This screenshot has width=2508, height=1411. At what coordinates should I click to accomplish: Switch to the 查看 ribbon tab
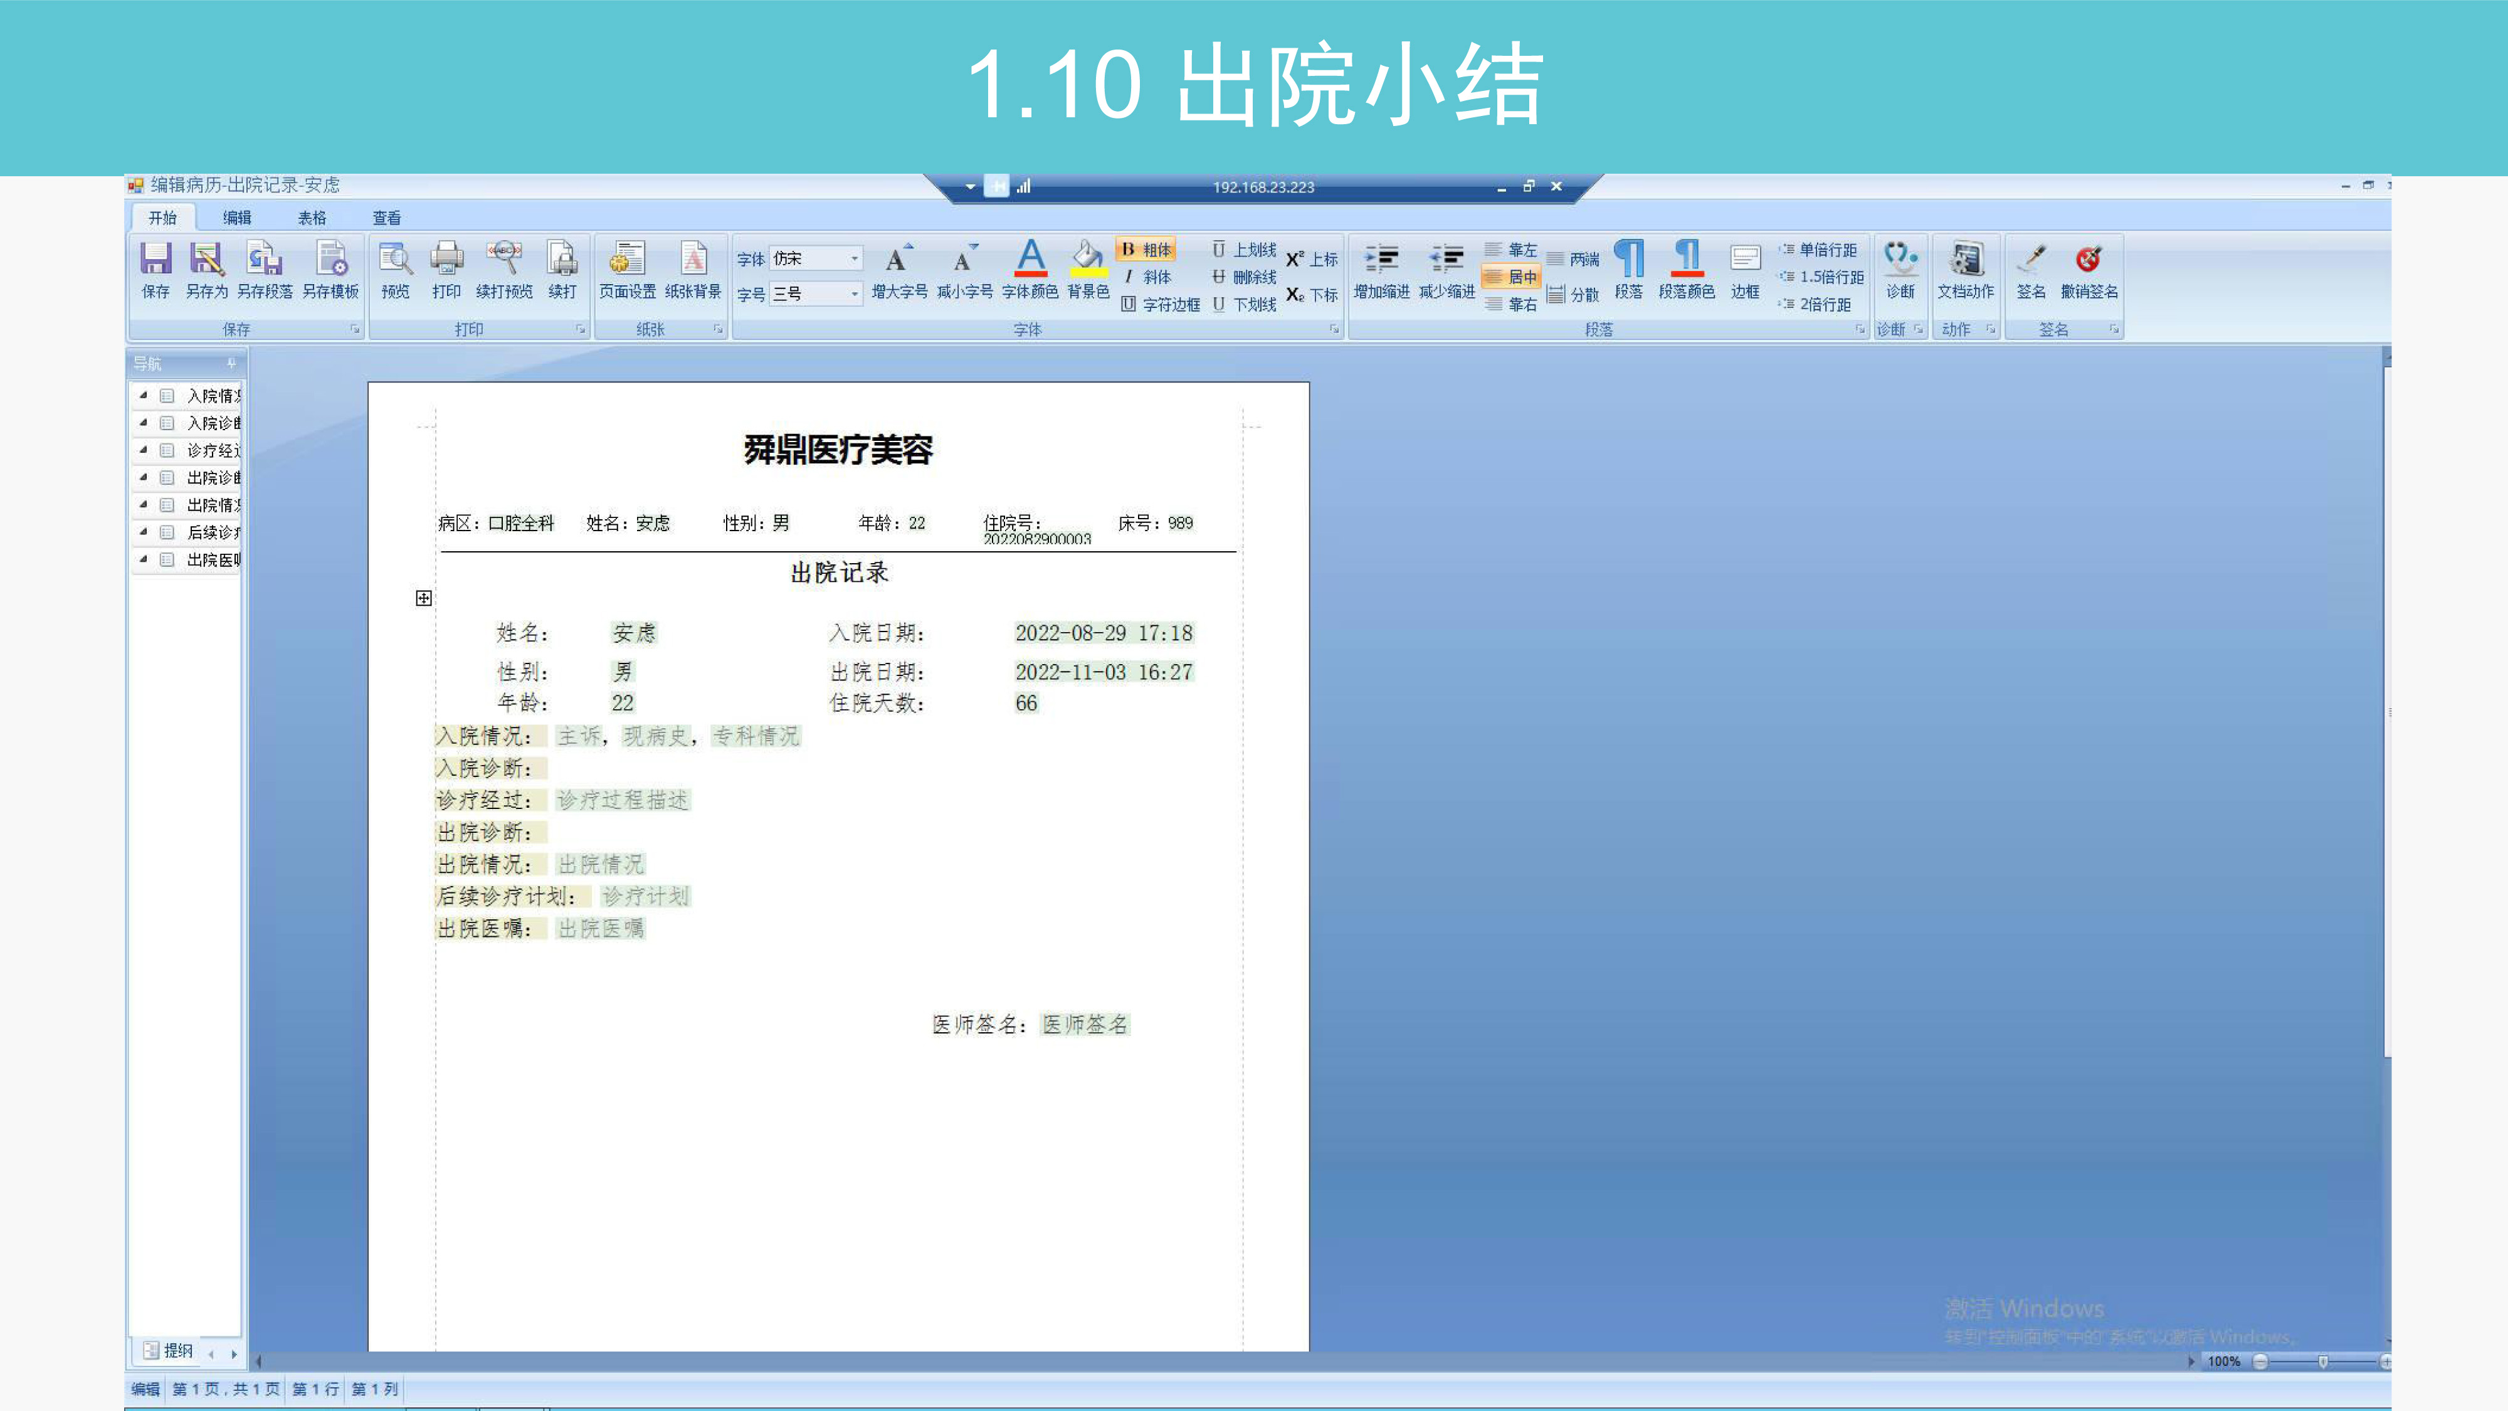tap(386, 217)
